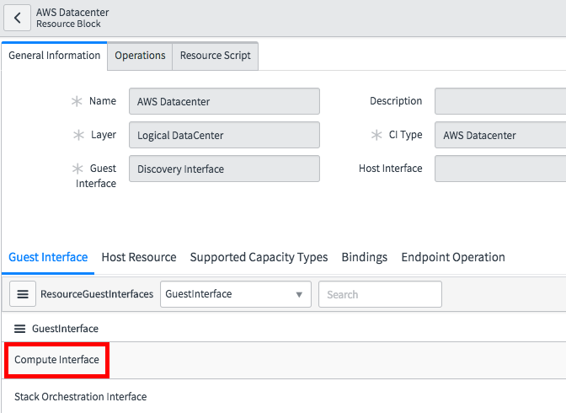Click the empty Description field
Viewport: 566px width, 413px height.
(500, 101)
